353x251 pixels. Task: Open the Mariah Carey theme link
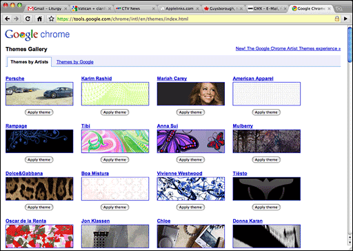[x=172, y=79]
